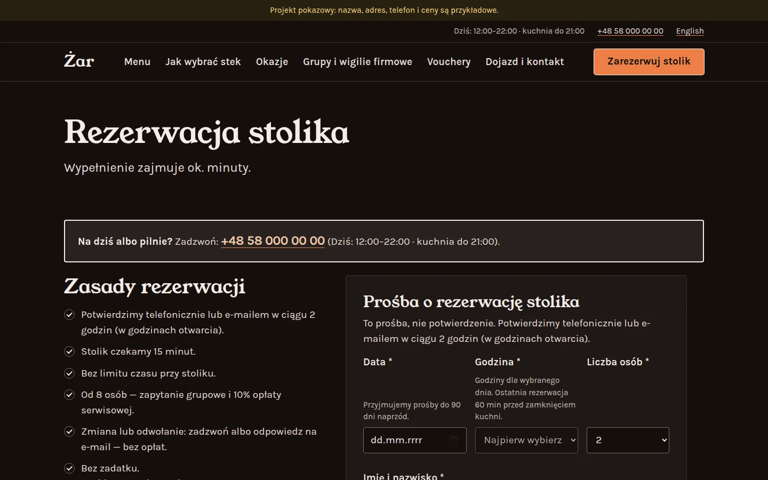The height and width of the screenshot is (480, 768).
Task: Go to 'Jak wybrać stek' page
Action: click(x=203, y=62)
